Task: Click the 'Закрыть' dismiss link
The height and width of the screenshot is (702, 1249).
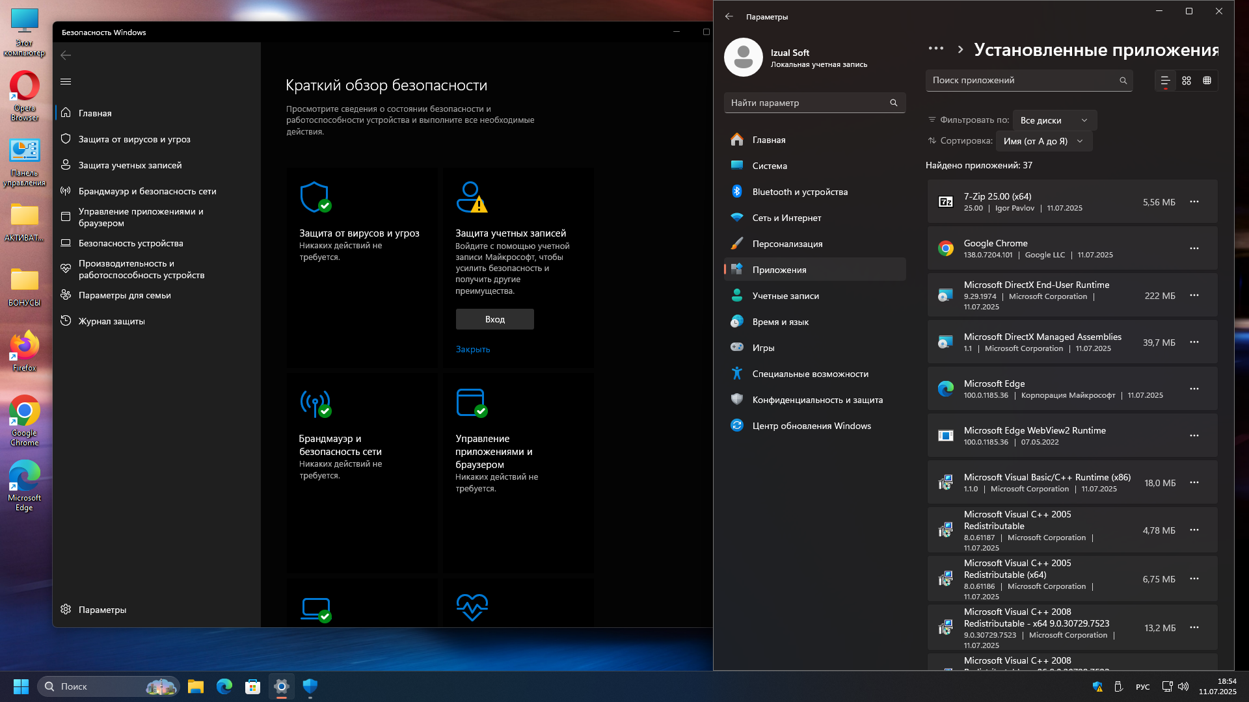Action: click(473, 349)
